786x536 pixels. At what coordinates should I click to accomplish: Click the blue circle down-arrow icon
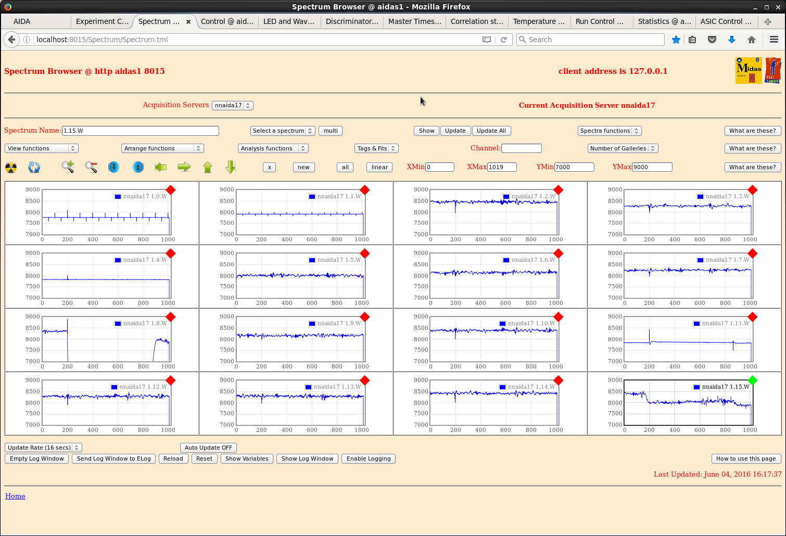[113, 167]
